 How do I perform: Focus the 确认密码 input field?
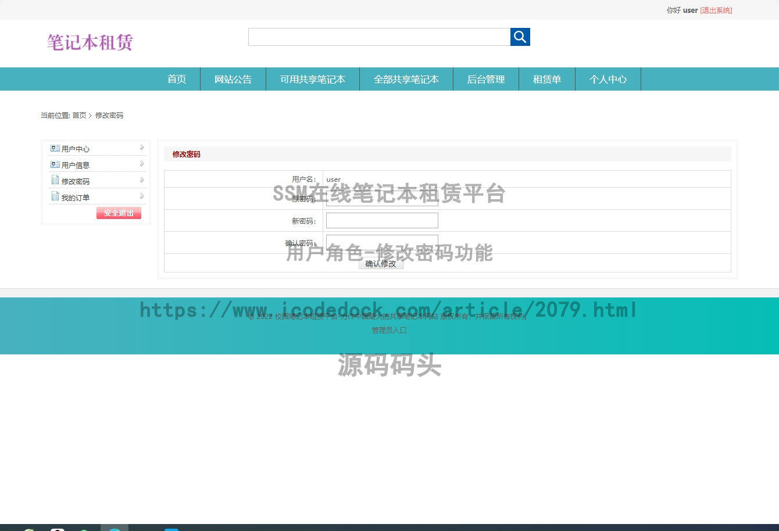click(382, 243)
